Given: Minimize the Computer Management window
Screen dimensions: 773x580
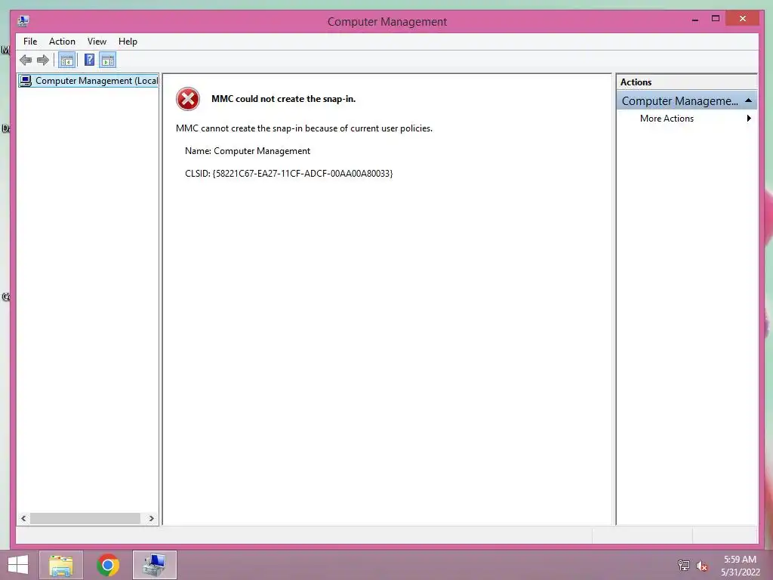Looking at the screenshot, I should (x=695, y=19).
